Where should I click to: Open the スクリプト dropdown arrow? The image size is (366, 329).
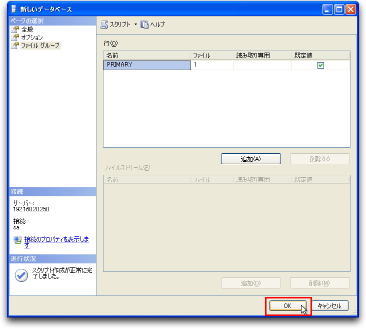pos(135,24)
